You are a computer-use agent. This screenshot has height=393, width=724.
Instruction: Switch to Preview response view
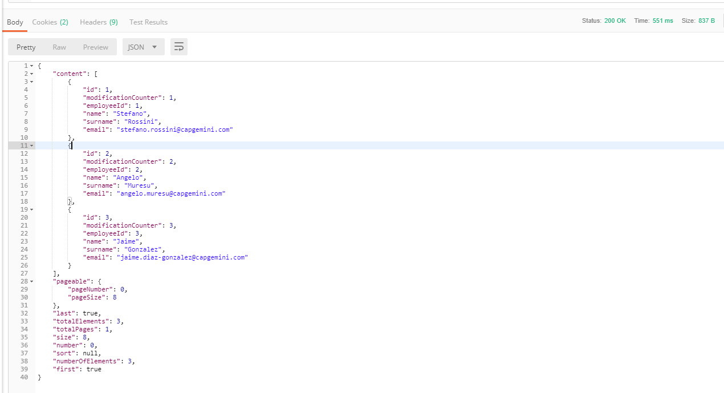[95, 47]
